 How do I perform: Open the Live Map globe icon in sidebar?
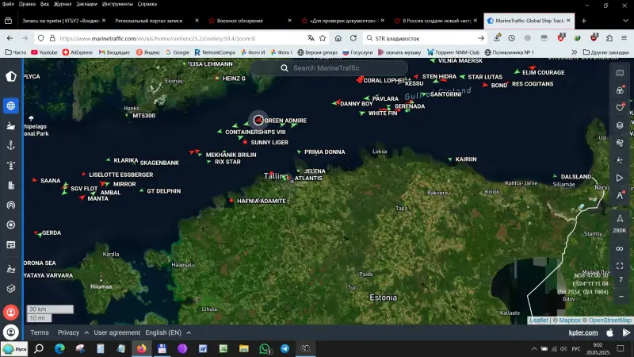(x=11, y=106)
